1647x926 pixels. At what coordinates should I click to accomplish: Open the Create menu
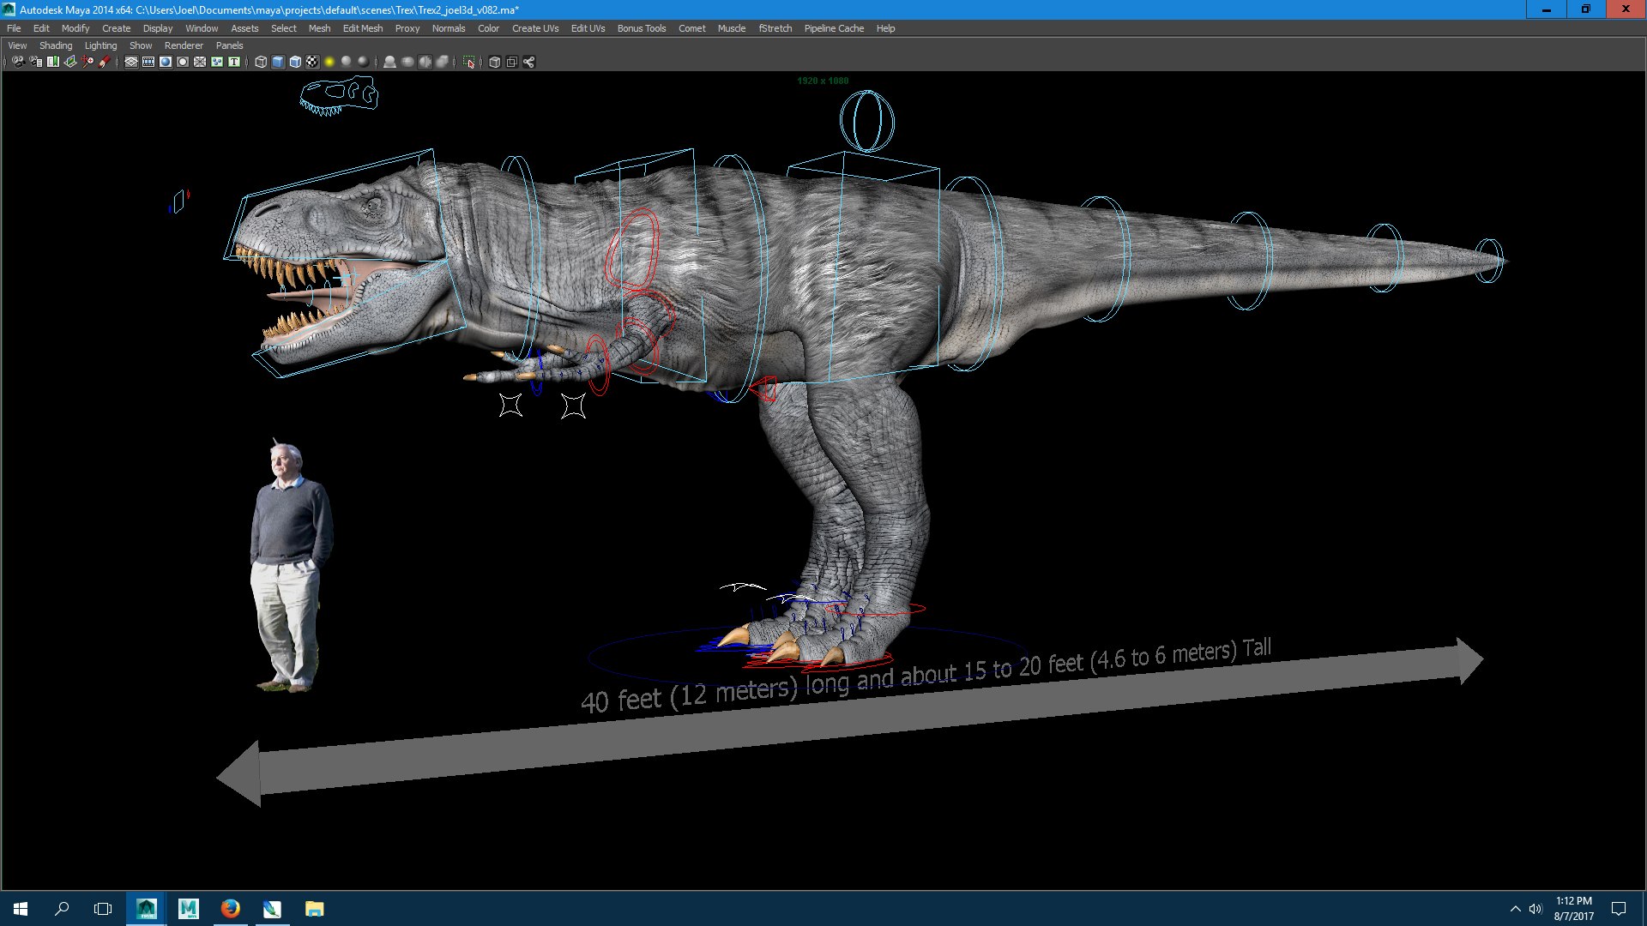(x=116, y=28)
